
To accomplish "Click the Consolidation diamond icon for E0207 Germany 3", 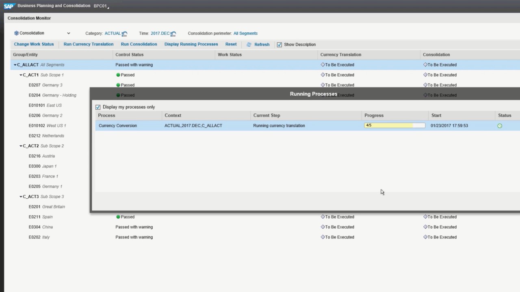I will [425, 85].
